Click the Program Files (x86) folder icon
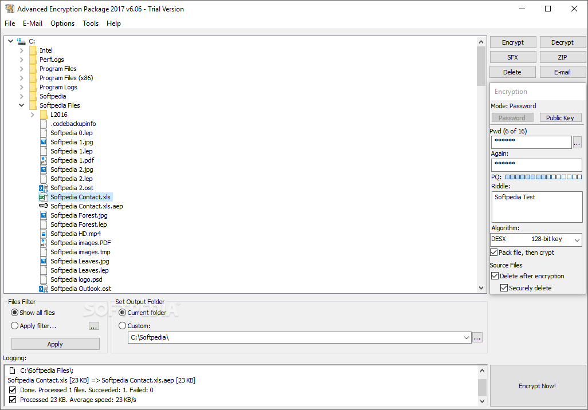Viewport: 588px width, 410px height. [33, 78]
